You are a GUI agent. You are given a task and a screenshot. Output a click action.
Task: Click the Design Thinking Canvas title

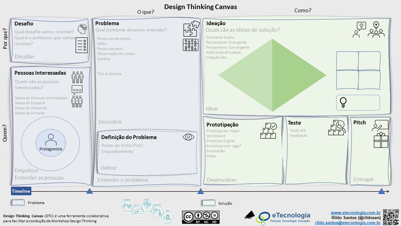(200, 7)
